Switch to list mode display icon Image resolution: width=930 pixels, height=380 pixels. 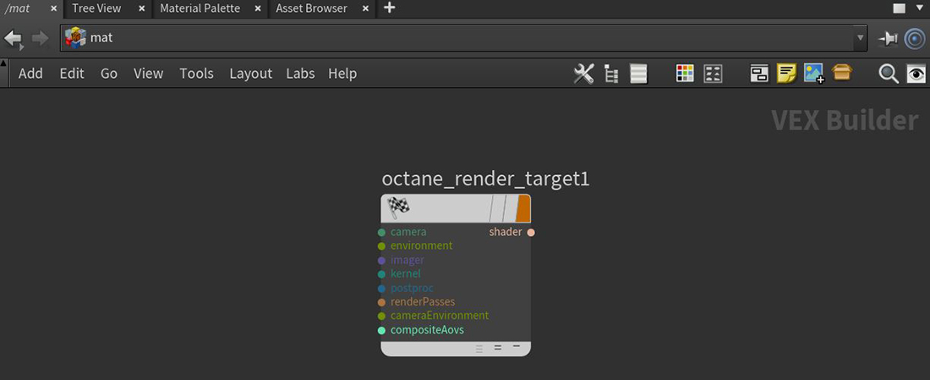pos(638,74)
